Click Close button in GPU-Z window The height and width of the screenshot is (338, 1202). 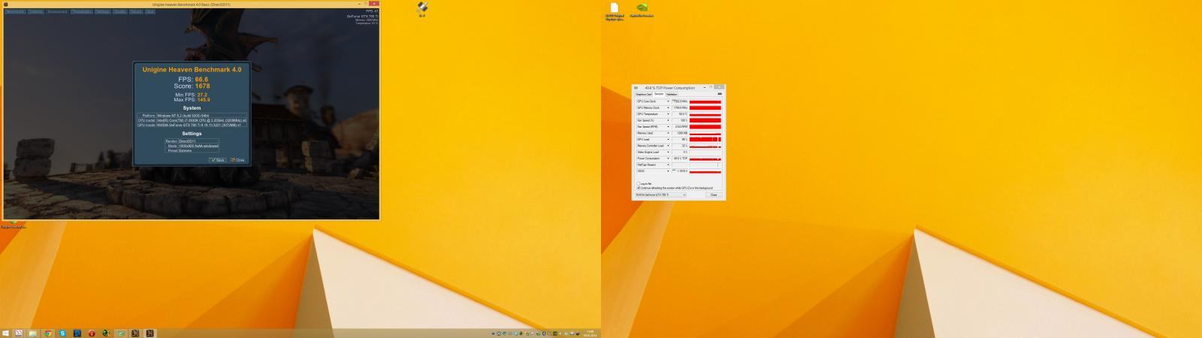[714, 195]
